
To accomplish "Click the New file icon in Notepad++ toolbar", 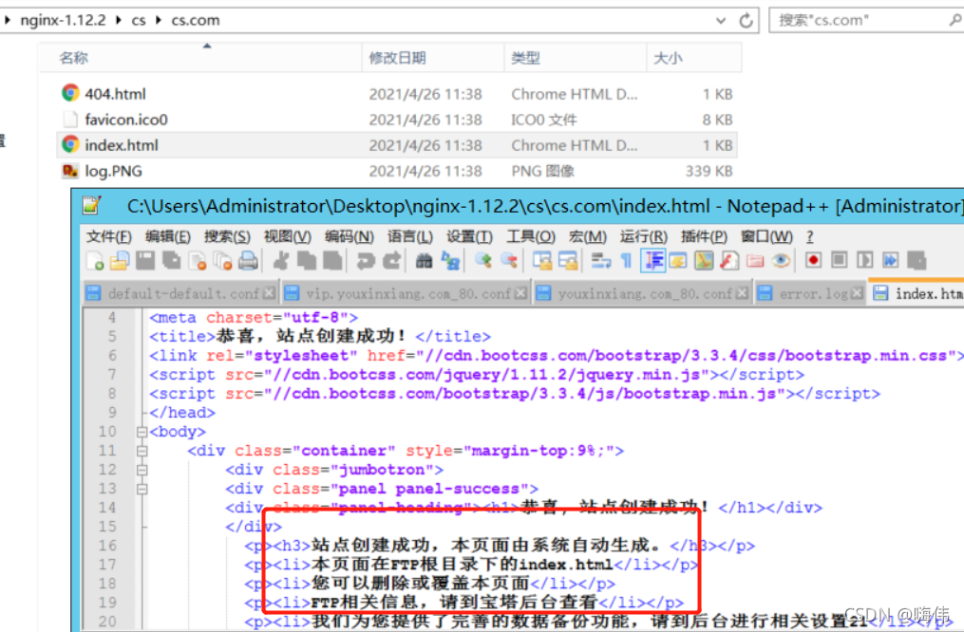I will [95, 261].
